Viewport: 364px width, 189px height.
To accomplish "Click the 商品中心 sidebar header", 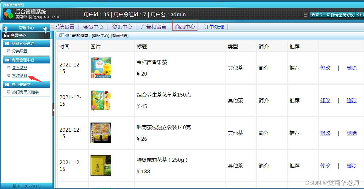I will point(26,35).
